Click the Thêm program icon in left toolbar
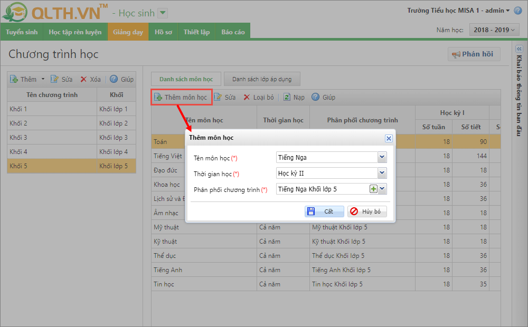Viewport: 528px width, 327px height. (x=14, y=80)
